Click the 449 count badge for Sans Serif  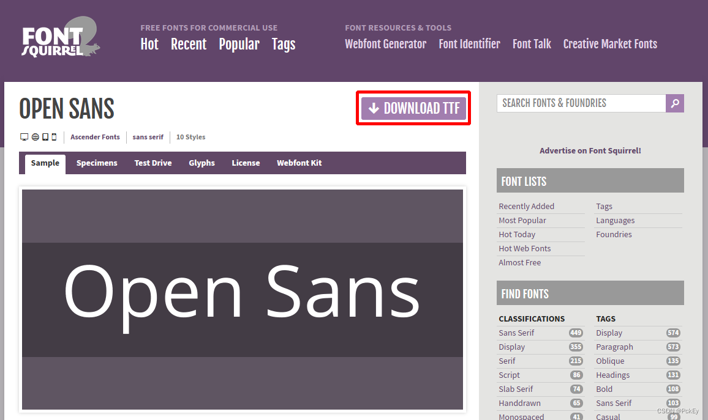(576, 333)
